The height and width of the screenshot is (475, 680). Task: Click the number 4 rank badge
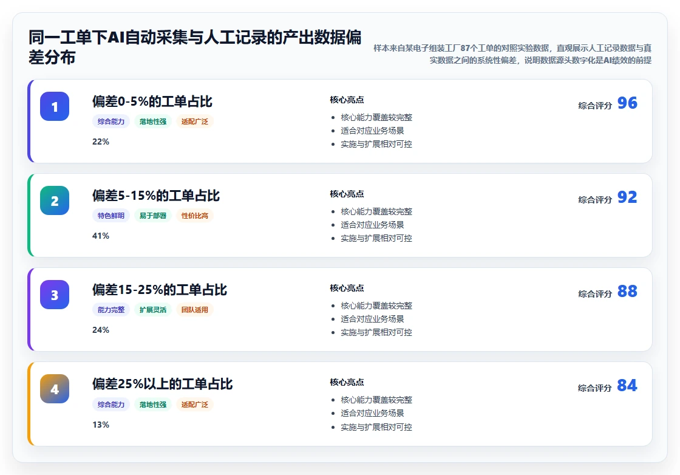click(x=55, y=389)
